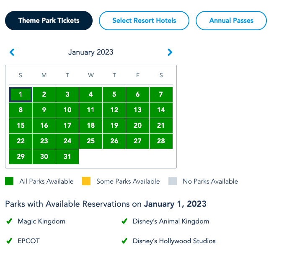Switch to Select Resort Hotels tab
Image resolution: width=287 pixels, height=255 pixels.
144,21
